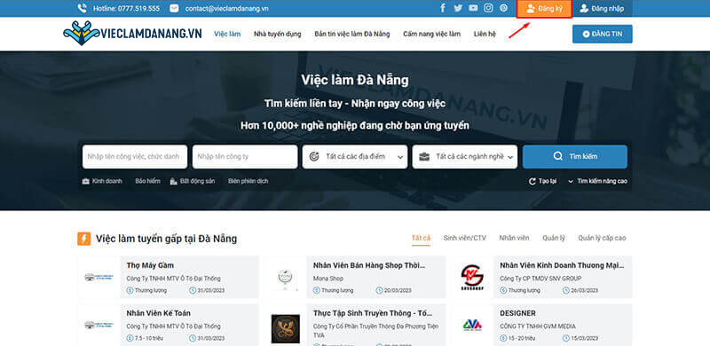Open the Liên hệ page
Screen dimensions: 710x346
pos(485,34)
